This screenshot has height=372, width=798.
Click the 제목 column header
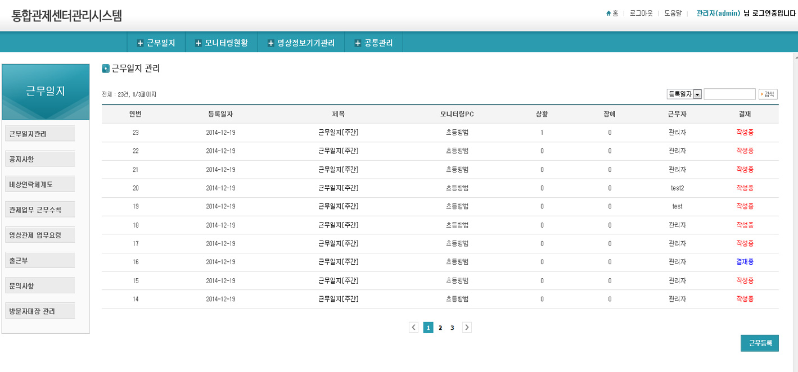tap(339, 114)
